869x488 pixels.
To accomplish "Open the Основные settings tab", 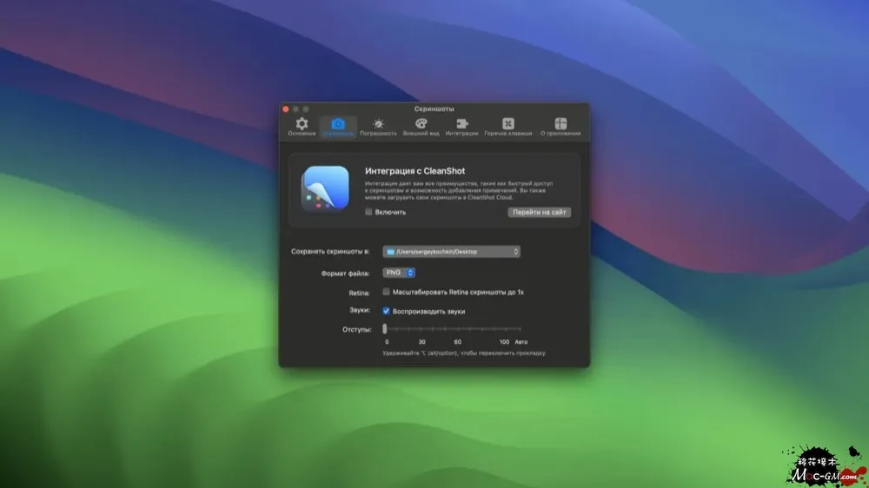I will pyautogui.click(x=302, y=127).
